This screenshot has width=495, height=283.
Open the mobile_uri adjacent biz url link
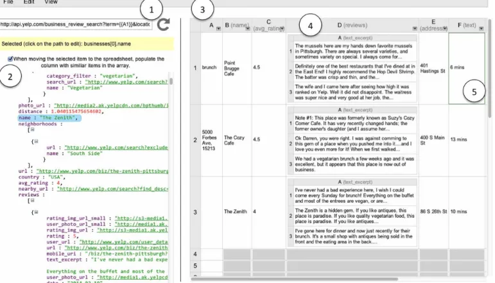point(116,248)
